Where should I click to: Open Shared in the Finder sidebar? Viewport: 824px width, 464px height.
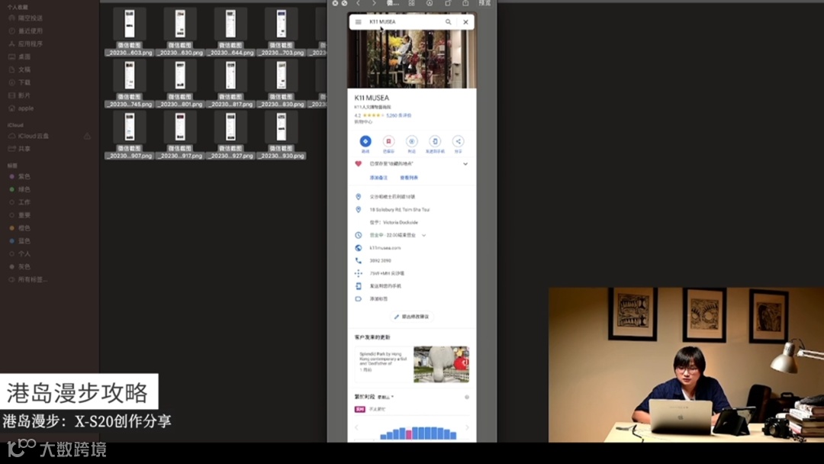[x=19, y=149]
